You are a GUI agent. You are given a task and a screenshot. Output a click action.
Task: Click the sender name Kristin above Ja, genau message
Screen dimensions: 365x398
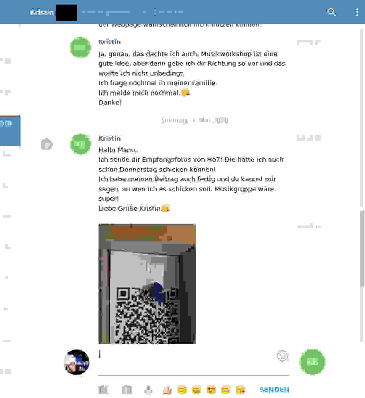tap(110, 42)
